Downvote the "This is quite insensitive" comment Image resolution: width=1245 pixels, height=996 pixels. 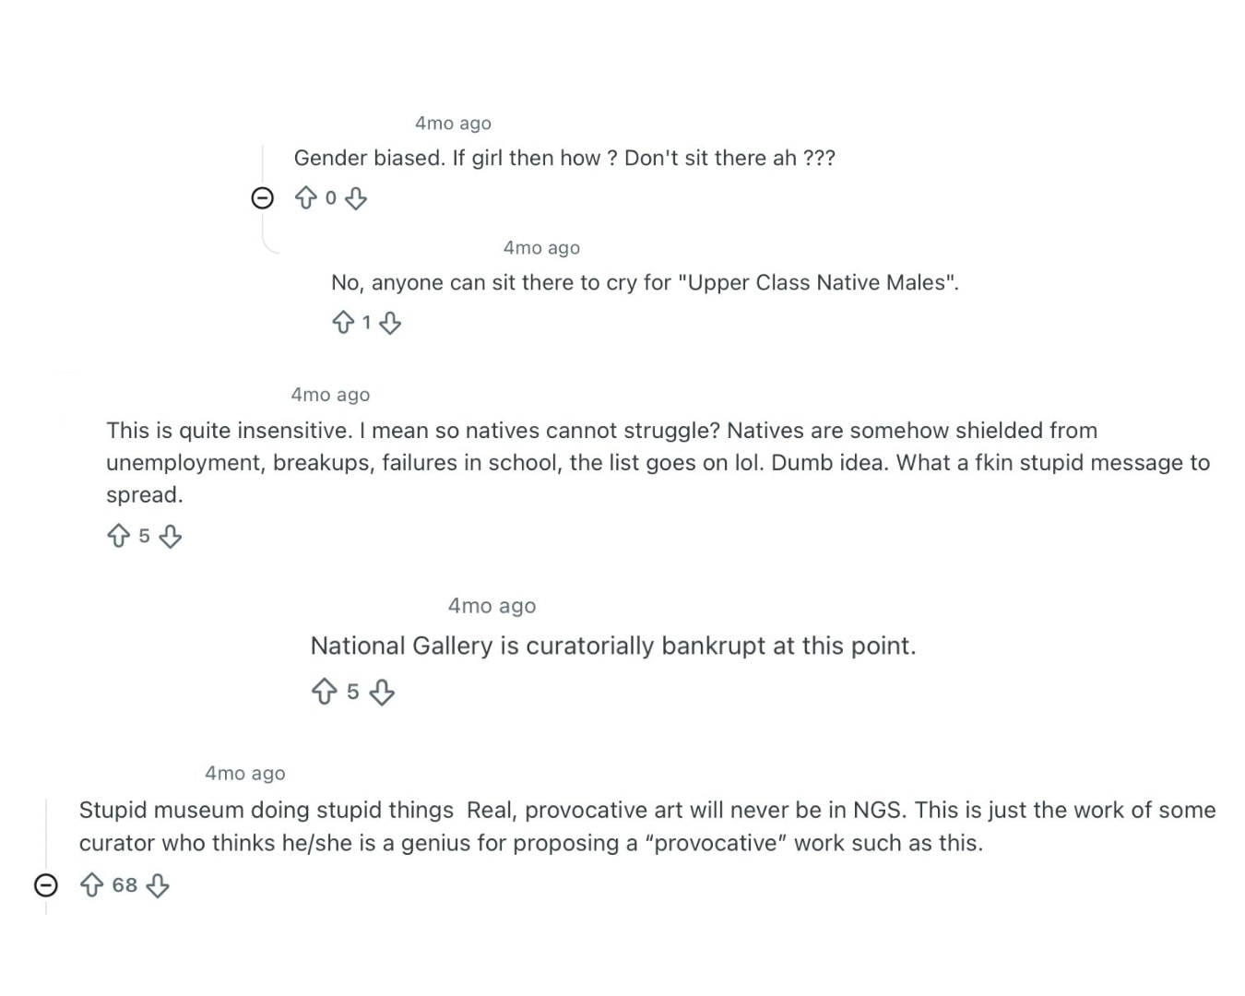click(x=171, y=536)
